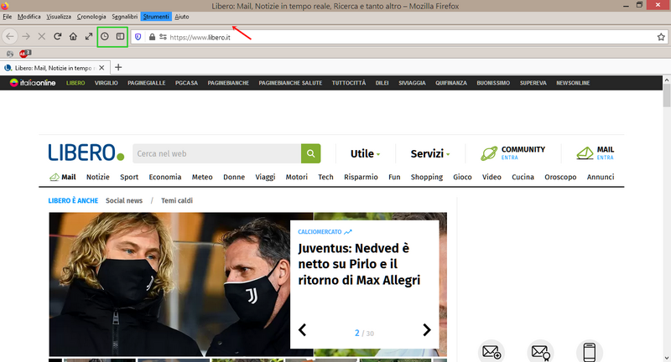Click the PAGINEBIANCHE SALUTE link
The width and height of the screenshot is (671, 362).
coord(290,83)
